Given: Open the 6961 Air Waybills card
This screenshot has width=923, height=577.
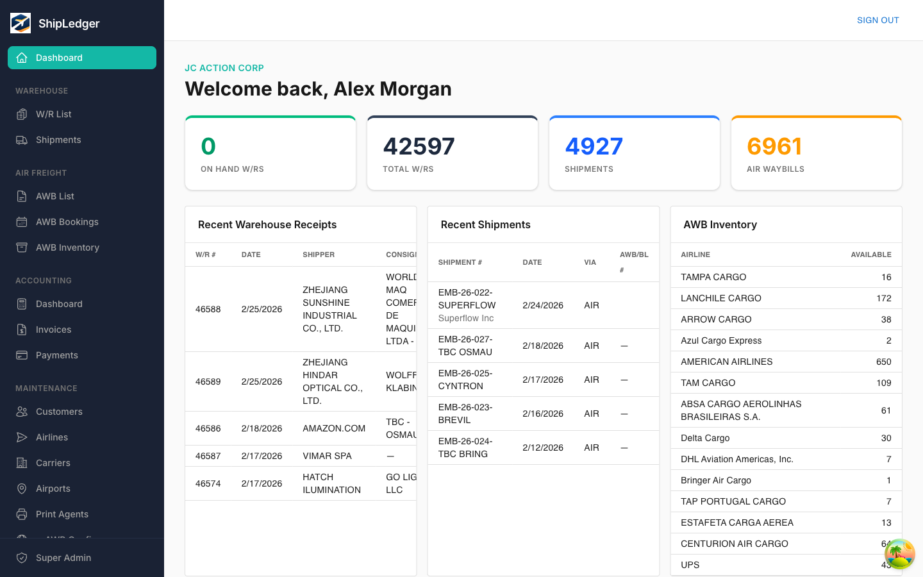Looking at the screenshot, I should (817, 153).
